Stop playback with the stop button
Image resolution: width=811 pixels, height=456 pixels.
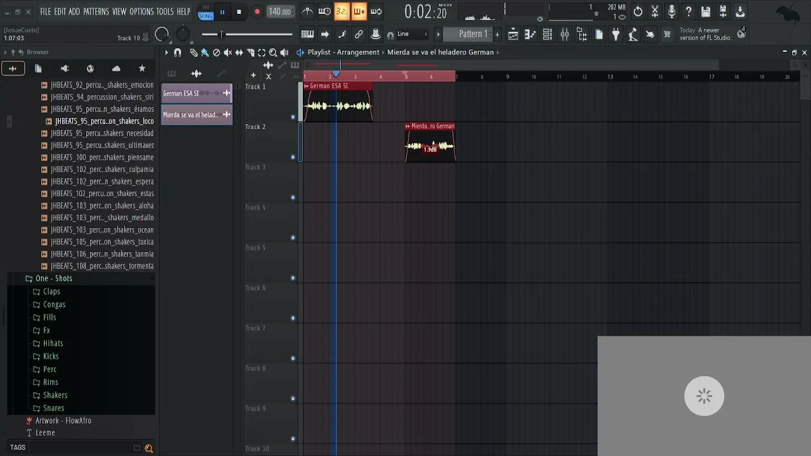point(239,11)
